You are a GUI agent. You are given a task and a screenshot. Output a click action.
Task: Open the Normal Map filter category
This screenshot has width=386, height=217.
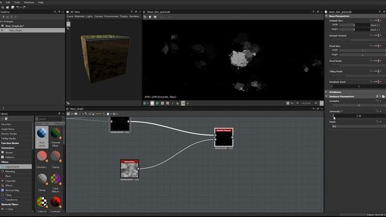(x=12, y=190)
